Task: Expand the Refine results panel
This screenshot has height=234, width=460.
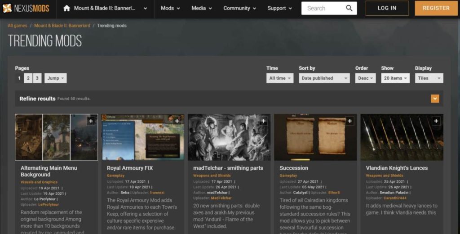Action: (435, 99)
